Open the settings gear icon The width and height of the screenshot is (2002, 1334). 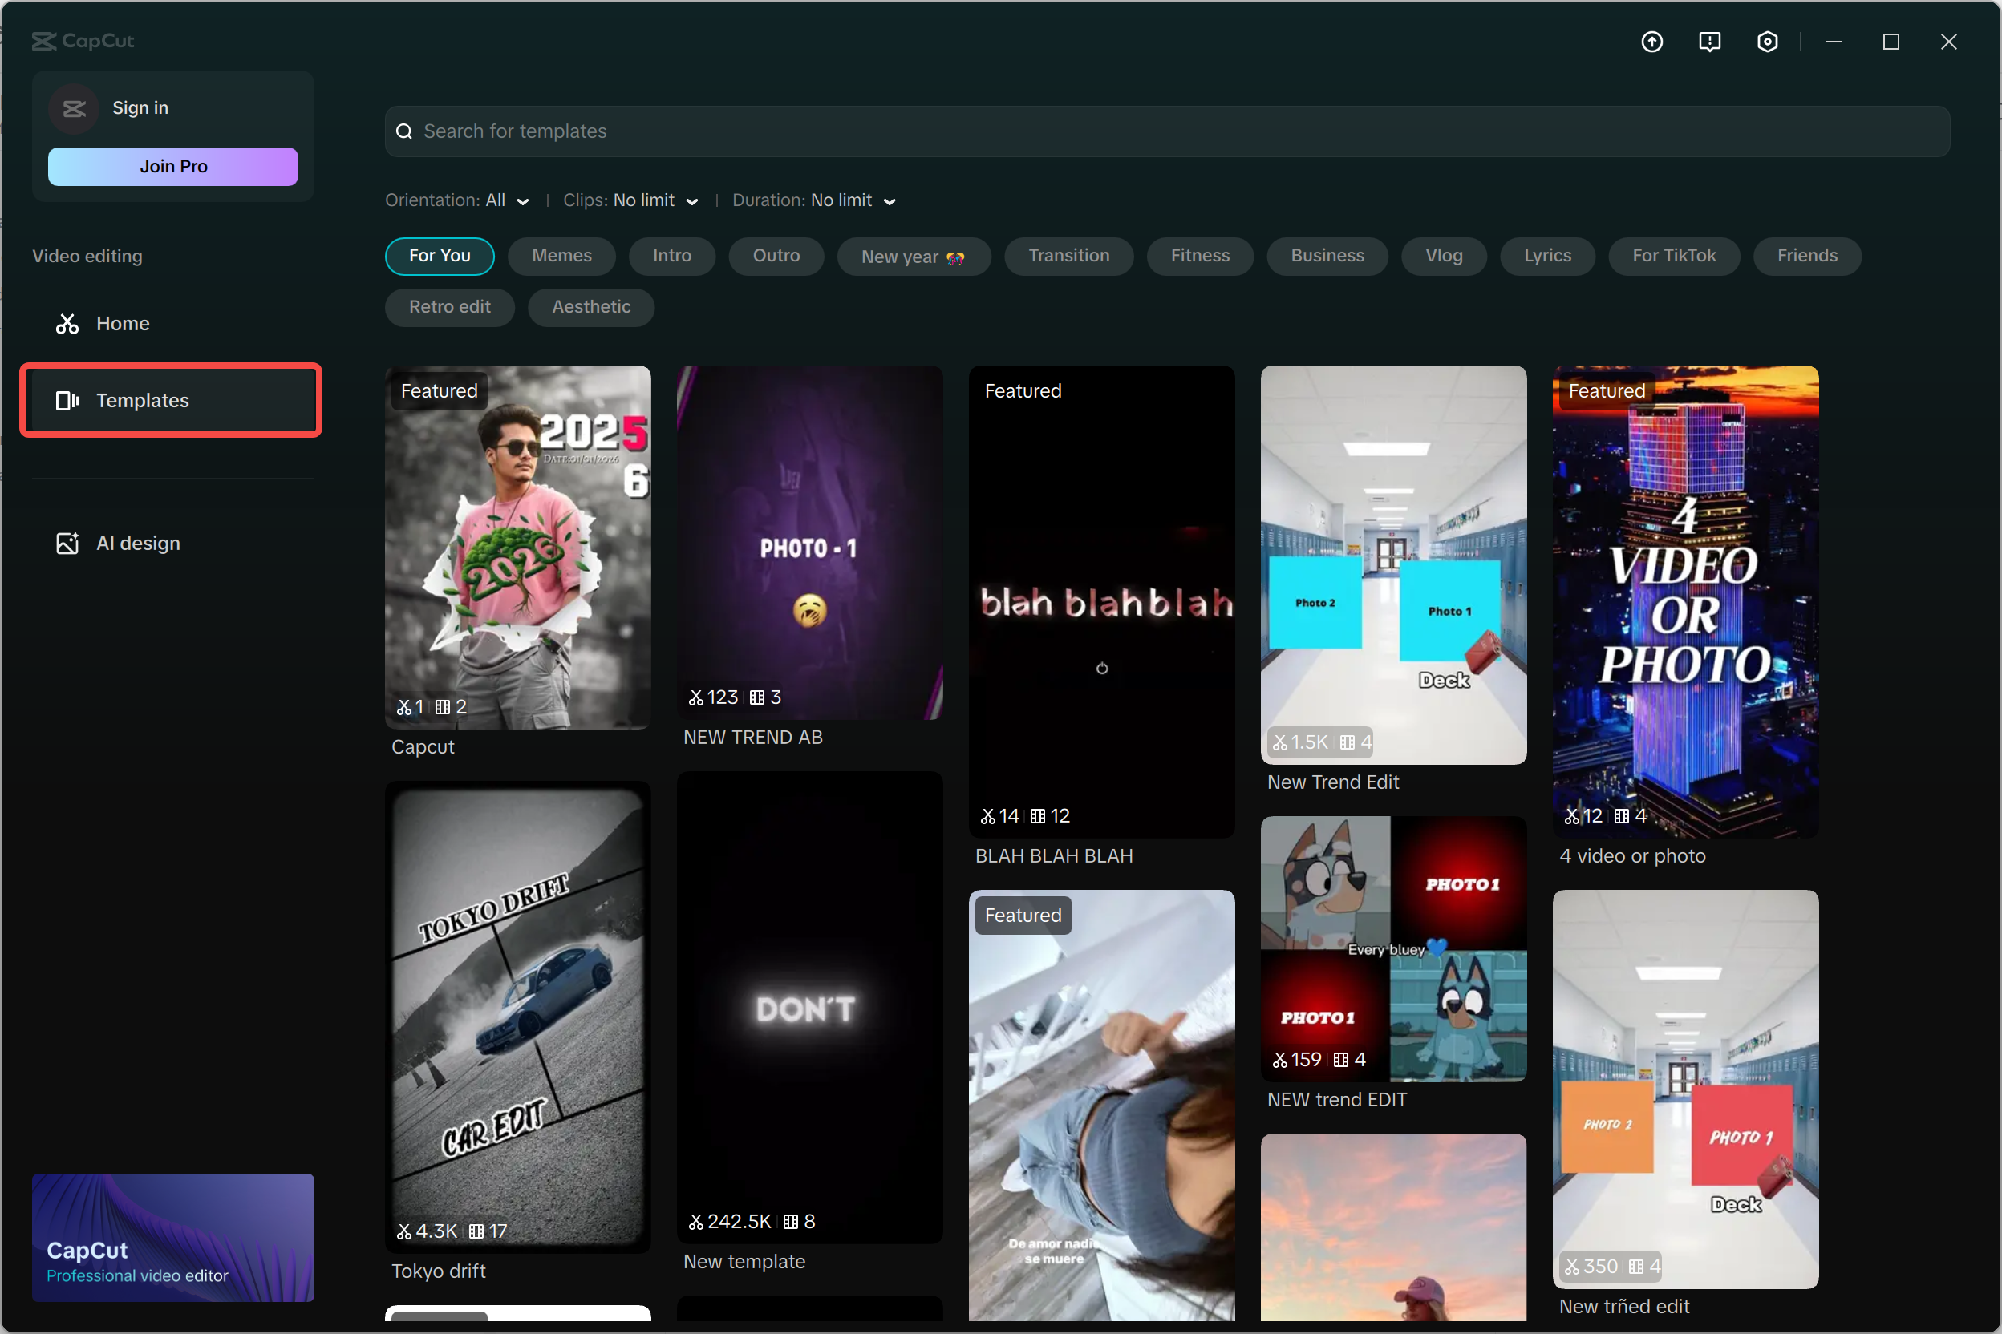[x=1768, y=41]
